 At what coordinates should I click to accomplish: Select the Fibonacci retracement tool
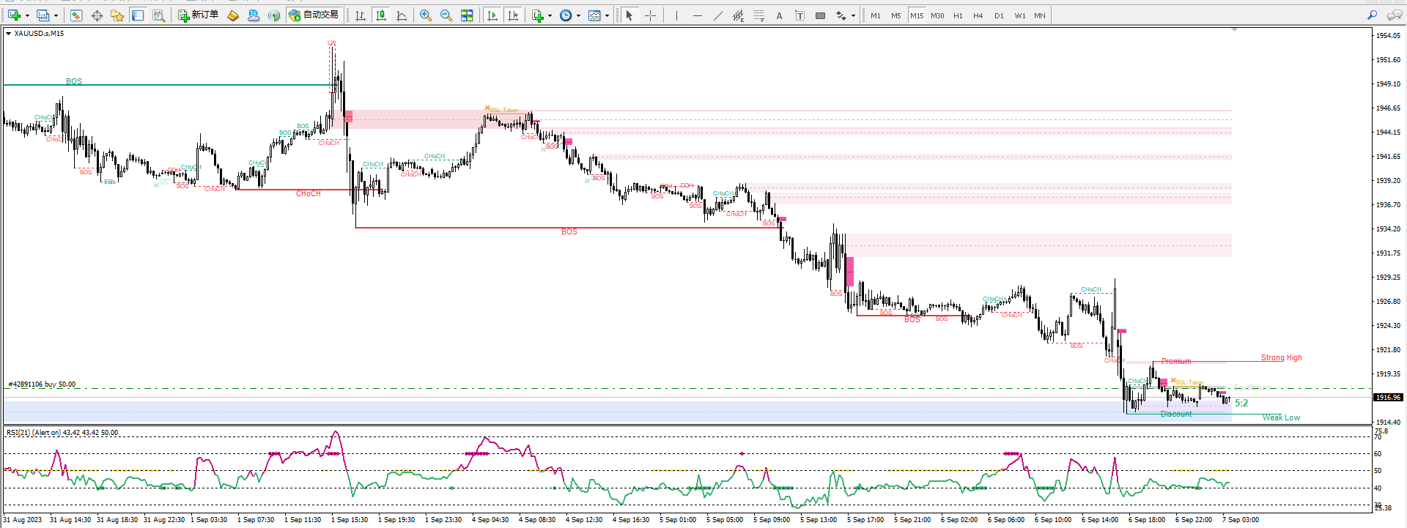pos(758,15)
